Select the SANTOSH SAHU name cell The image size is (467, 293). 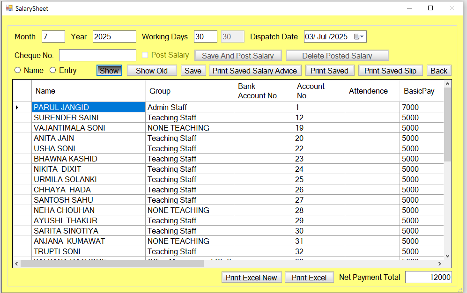89,200
